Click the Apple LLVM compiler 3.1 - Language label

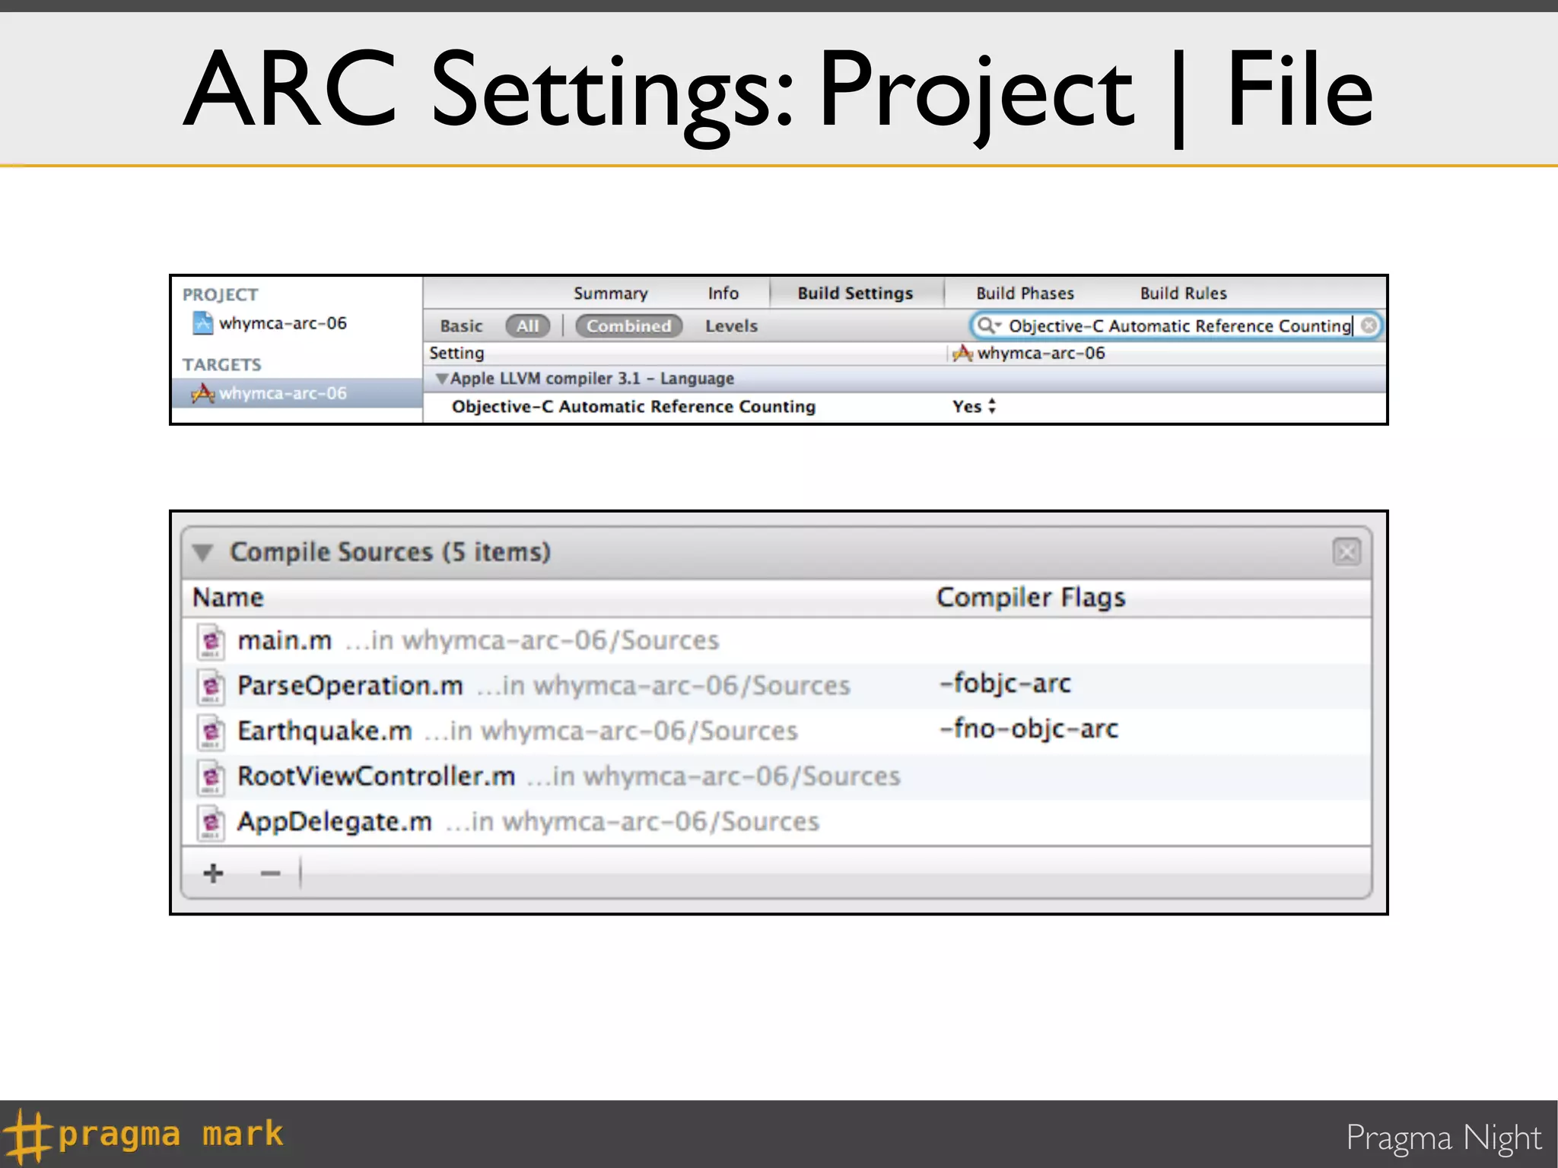point(592,379)
